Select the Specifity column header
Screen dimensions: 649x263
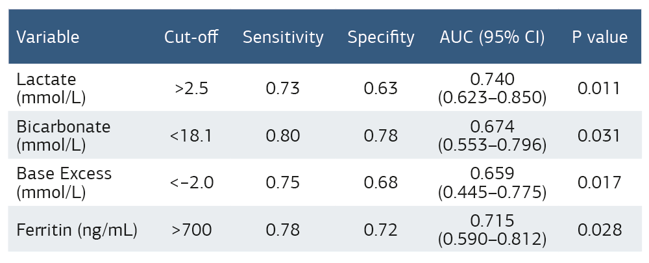[x=380, y=37]
